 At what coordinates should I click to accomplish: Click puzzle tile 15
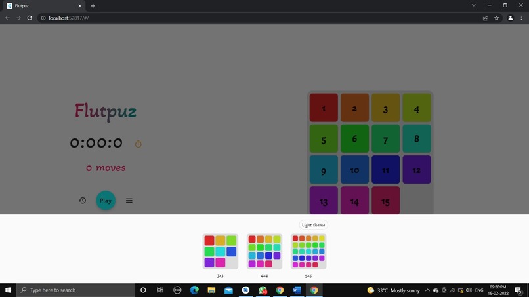coord(386,200)
